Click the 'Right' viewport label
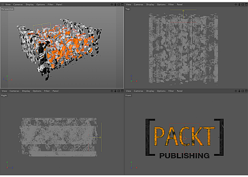Viewport: 248px width, 177px height. point(4,95)
